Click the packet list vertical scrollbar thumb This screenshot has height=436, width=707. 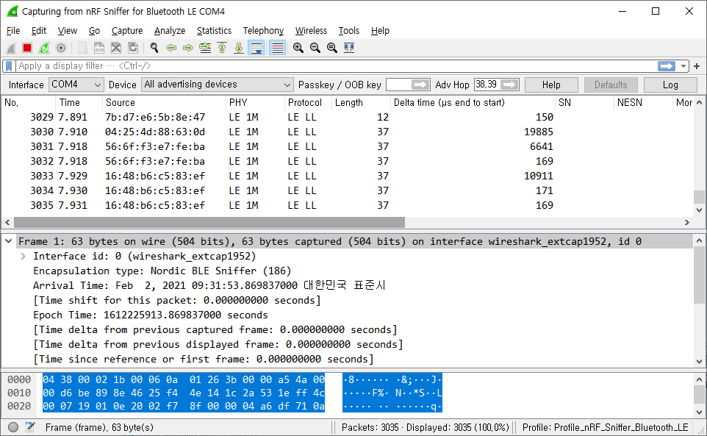[x=699, y=196]
